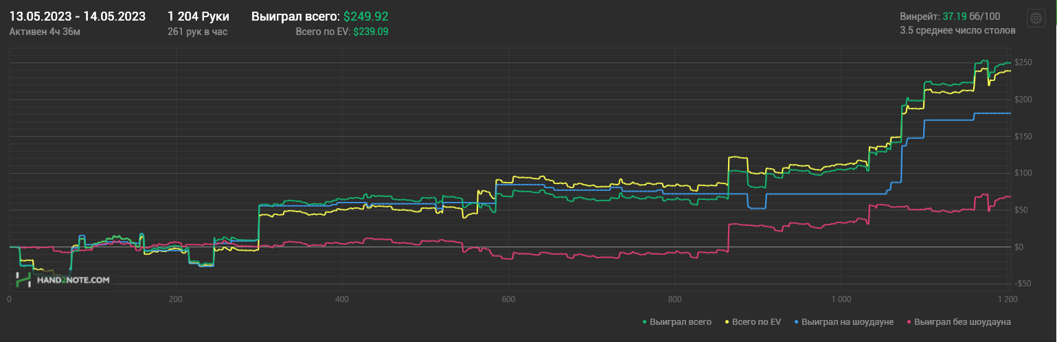Click the 800 x-axis label

pyautogui.click(x=674, y=299)
